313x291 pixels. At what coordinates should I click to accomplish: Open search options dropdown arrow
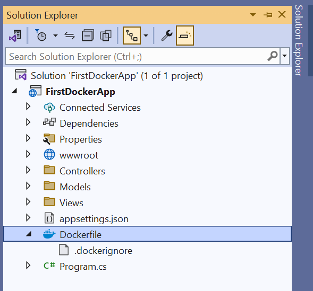coord(285,56)
